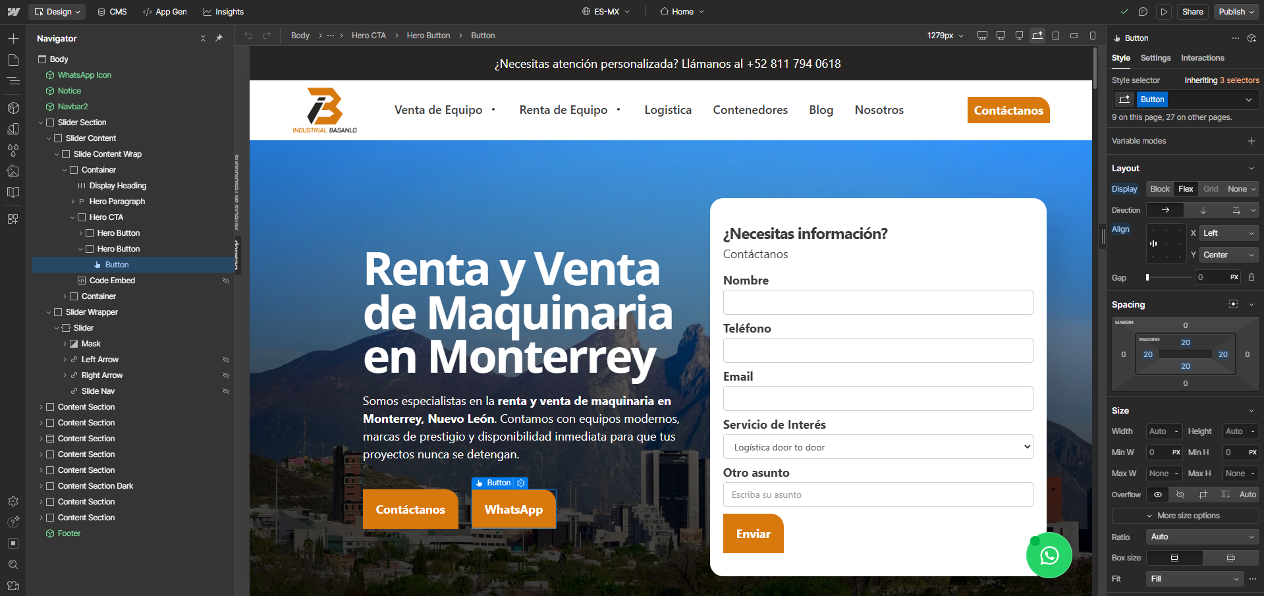The width and height of the screenshot is (1264, 596).
Task: Click the green WhatsApp floating icon
Action: (x=1049, y=555)
